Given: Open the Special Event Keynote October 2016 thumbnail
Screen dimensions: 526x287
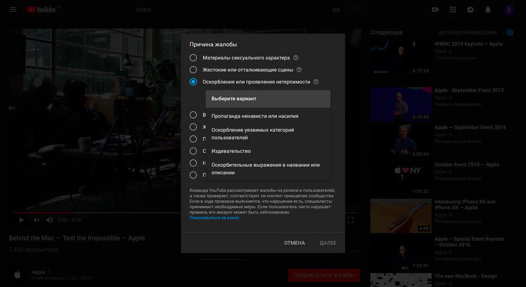Looking at the screenshot, I should pyautogui.click(x=401, y=253).
